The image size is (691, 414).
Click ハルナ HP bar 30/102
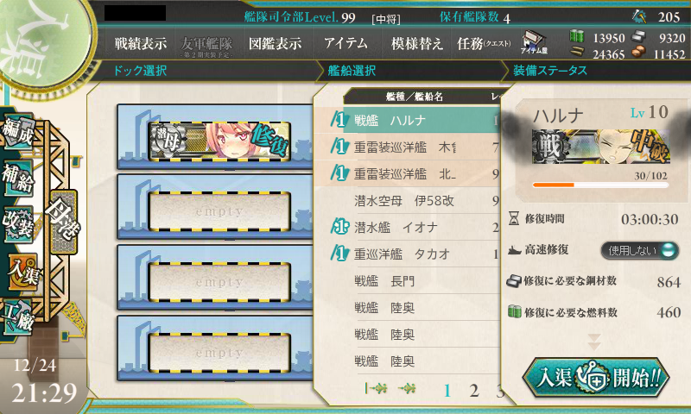(600, 185)
